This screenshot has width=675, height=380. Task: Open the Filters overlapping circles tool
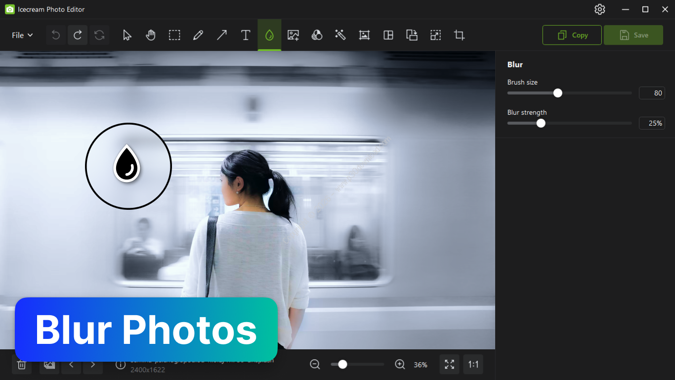(317, 35)
